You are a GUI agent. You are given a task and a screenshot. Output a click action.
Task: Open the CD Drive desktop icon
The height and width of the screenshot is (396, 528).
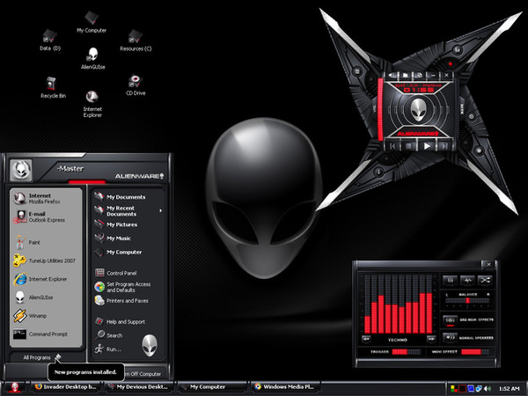click(x=136, y=85)
